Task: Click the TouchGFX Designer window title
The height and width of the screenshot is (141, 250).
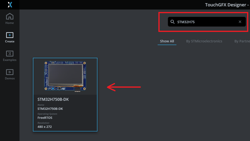Action: (227, 5)
